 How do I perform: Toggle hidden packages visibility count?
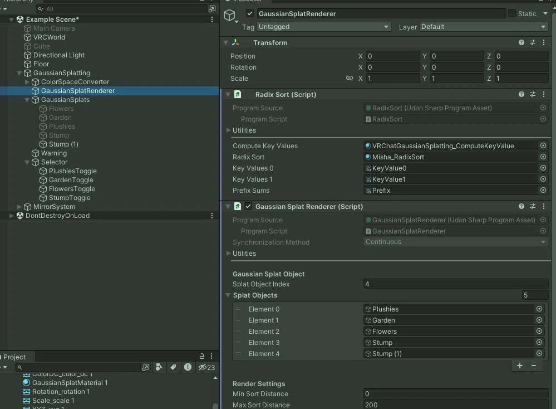(206, 367)
